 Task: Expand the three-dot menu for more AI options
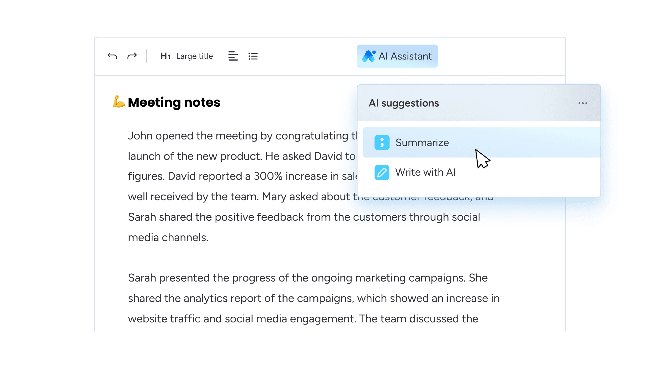[x=583, y=103]
